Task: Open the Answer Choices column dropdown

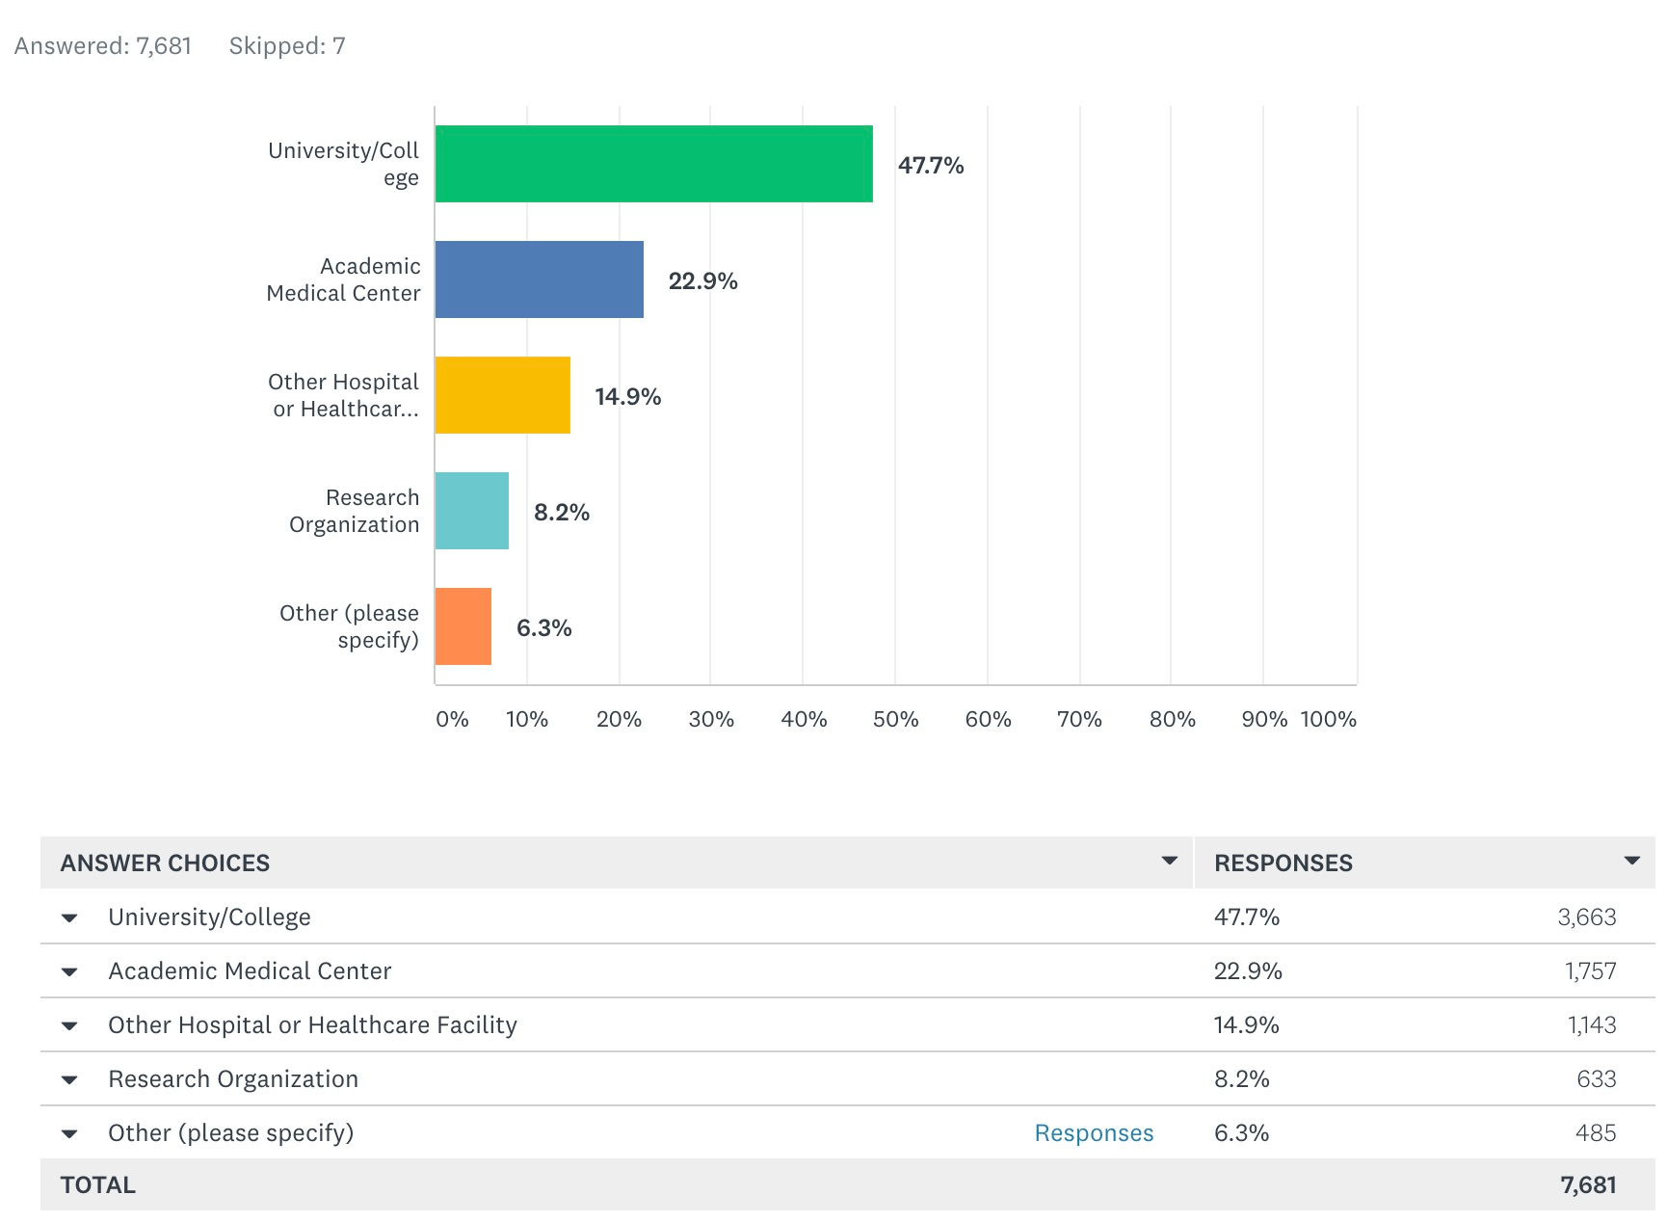Action: click(x=1170, y=861)
